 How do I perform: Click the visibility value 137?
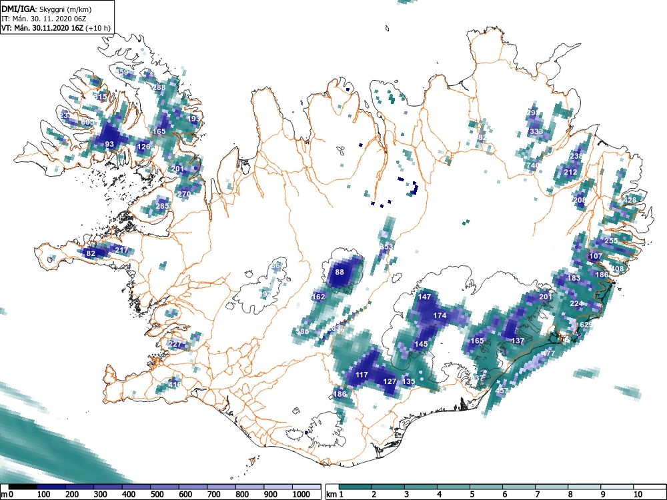pos(518,341)
